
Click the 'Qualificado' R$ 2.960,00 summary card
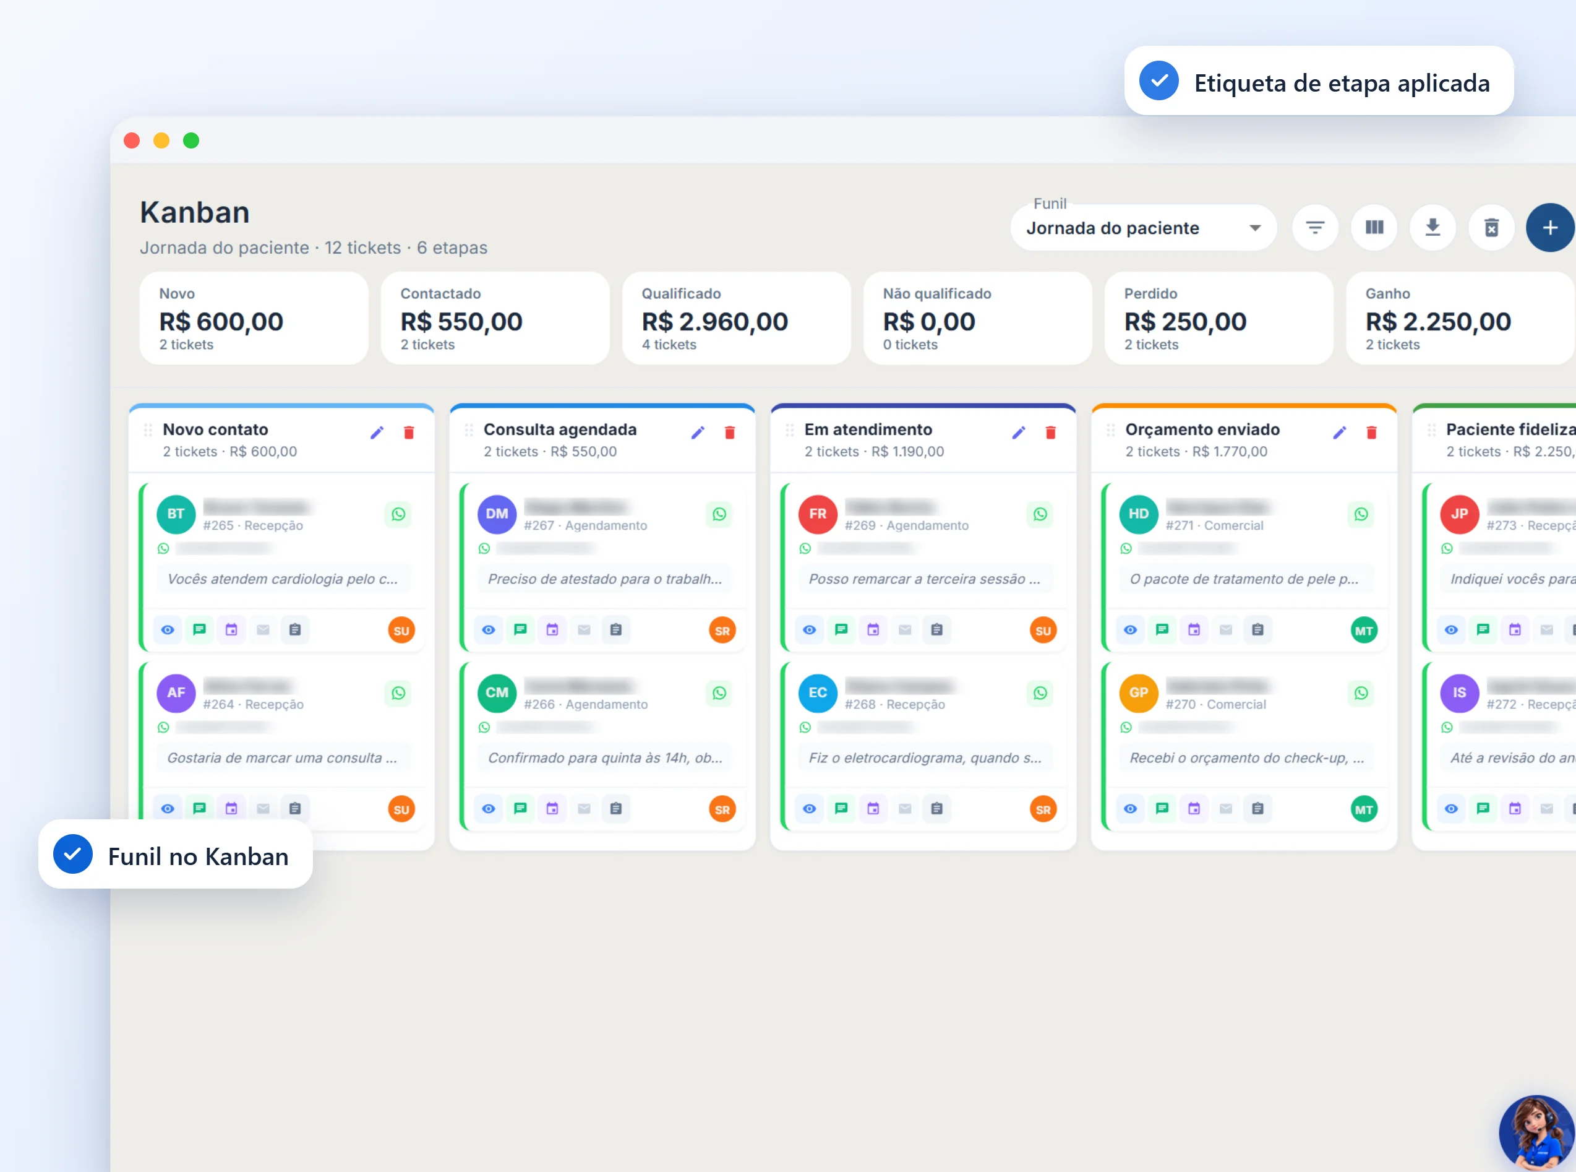[737, 319]
